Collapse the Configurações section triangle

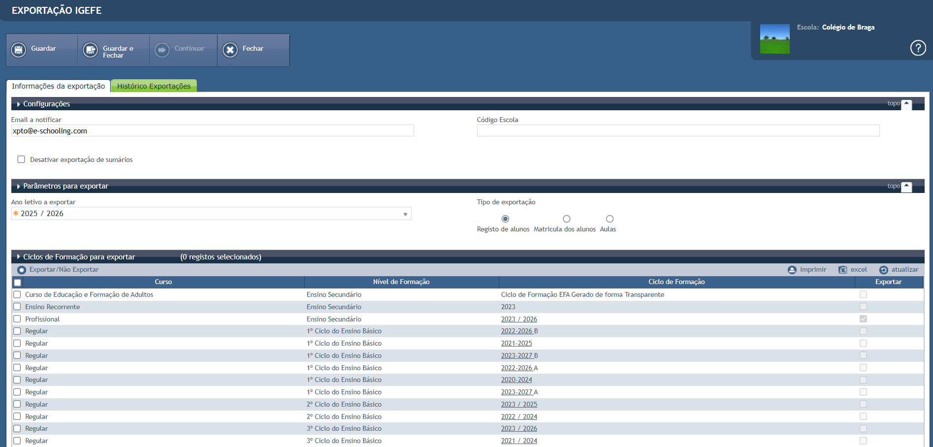19,104
